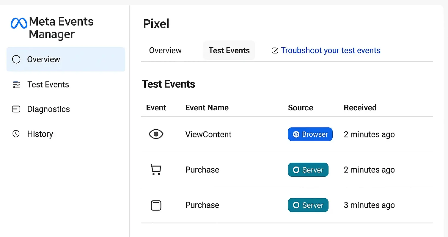Click the pencil icon beside Troubleshoot link

point(275,51)
